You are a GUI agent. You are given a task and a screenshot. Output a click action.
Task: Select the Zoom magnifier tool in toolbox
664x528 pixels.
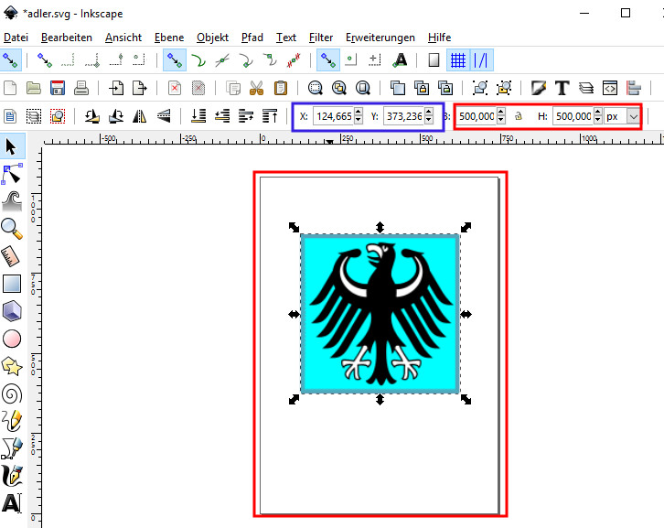tap(12, 229)
